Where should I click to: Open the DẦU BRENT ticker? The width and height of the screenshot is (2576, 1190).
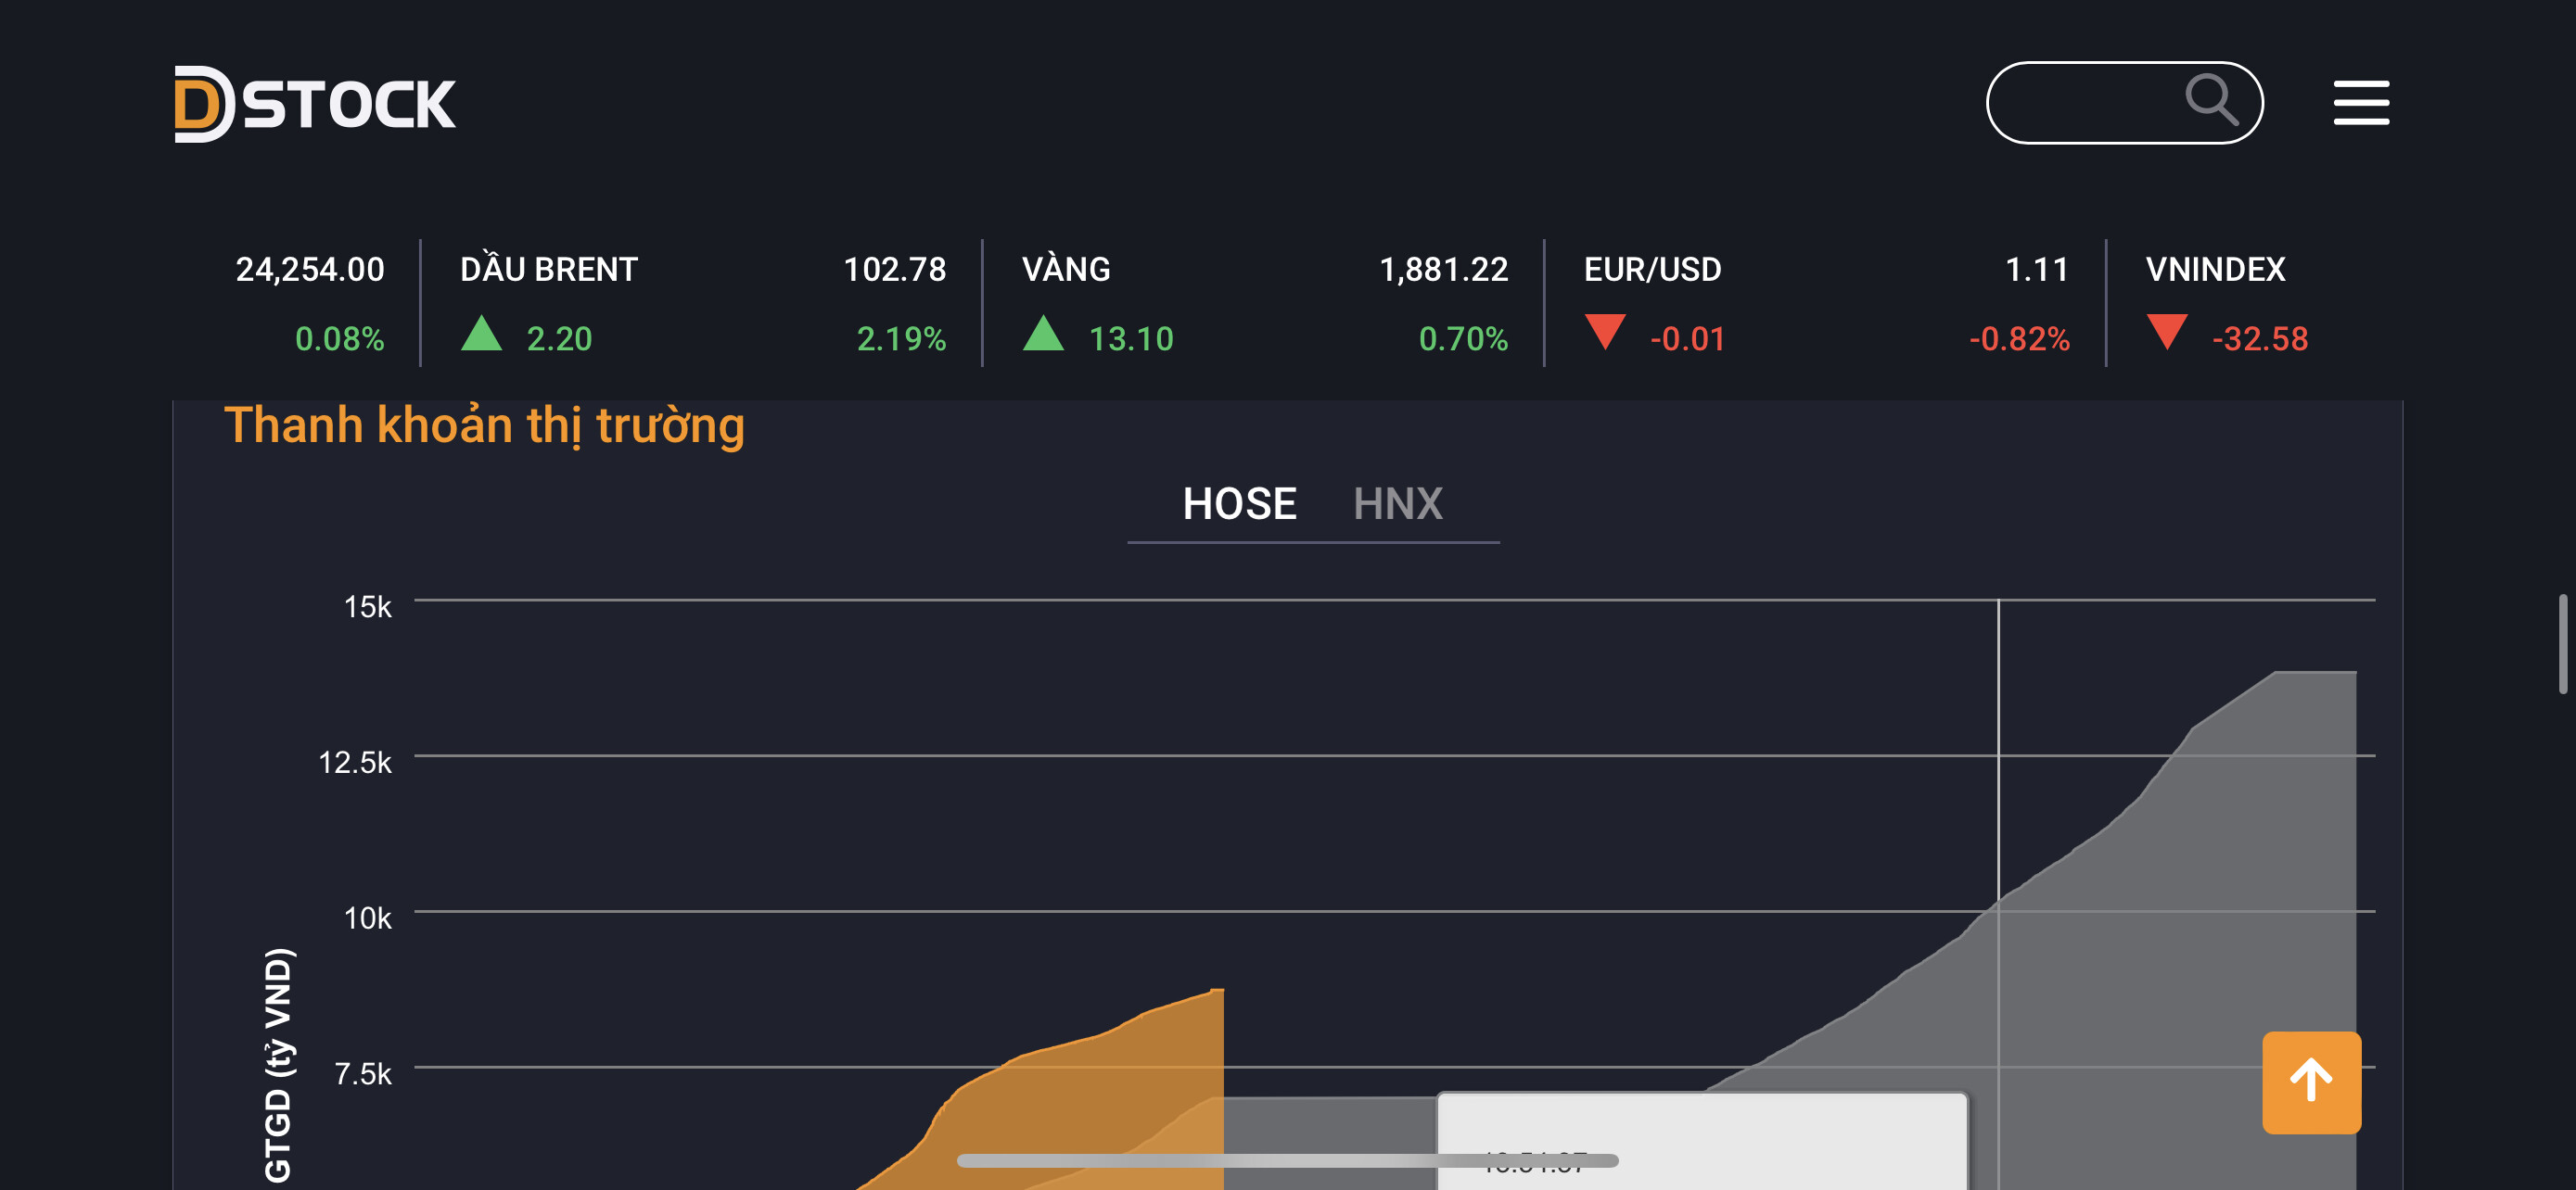coord(548,270)
